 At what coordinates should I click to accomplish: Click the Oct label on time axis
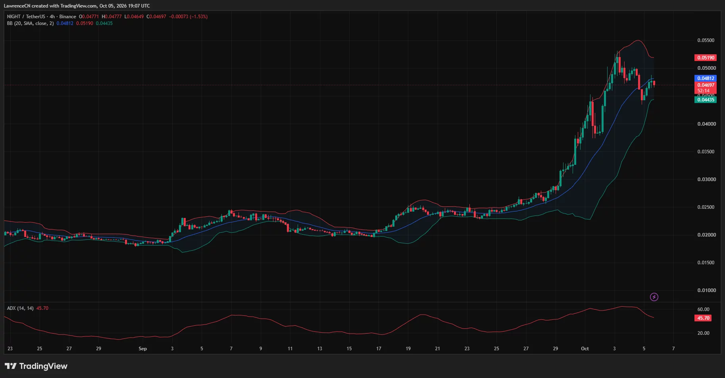click(585, 349)
